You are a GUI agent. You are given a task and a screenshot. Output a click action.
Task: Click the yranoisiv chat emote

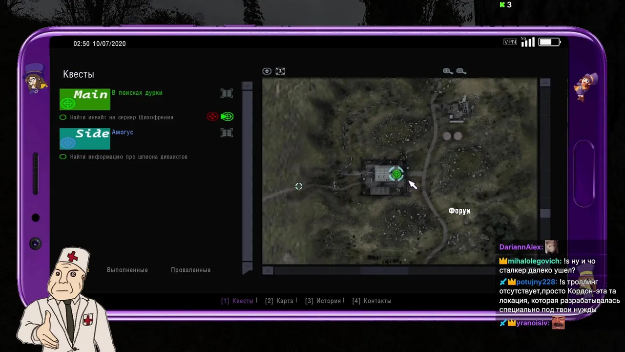click(558, 323)
